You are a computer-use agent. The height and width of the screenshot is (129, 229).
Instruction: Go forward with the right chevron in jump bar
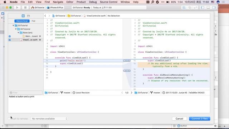coord(49,16)
